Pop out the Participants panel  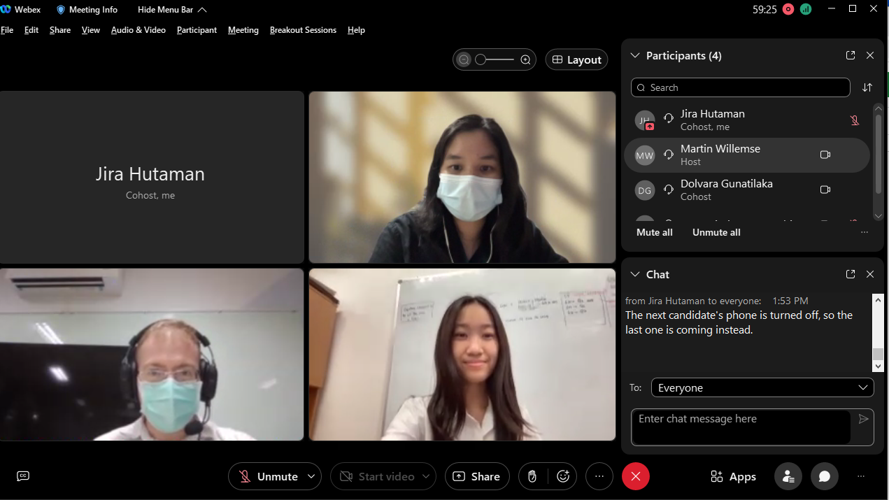[x=851, y=55]
